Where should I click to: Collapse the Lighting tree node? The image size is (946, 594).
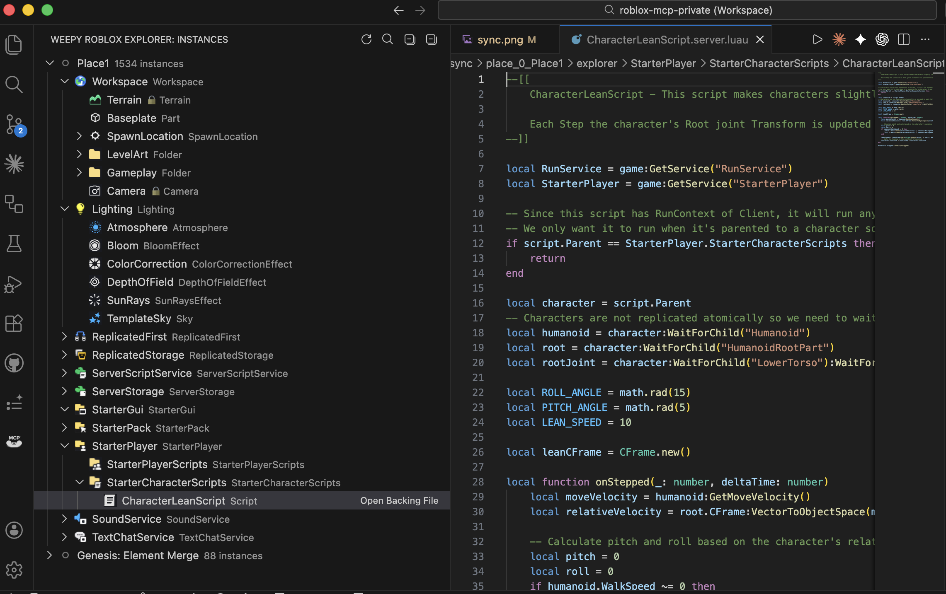point(64,209)
